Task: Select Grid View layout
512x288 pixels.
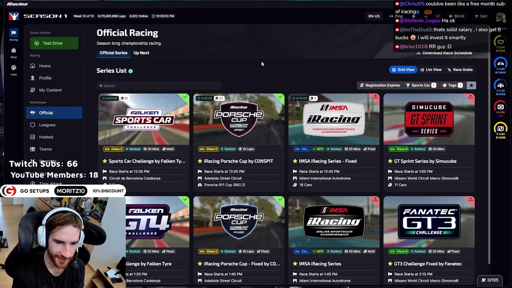Action: click(403, 70)
